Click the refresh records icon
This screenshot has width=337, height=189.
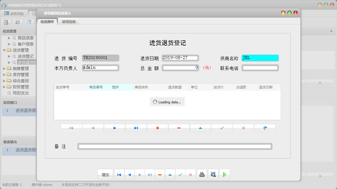pyautogui.click(x=265, y=128)
